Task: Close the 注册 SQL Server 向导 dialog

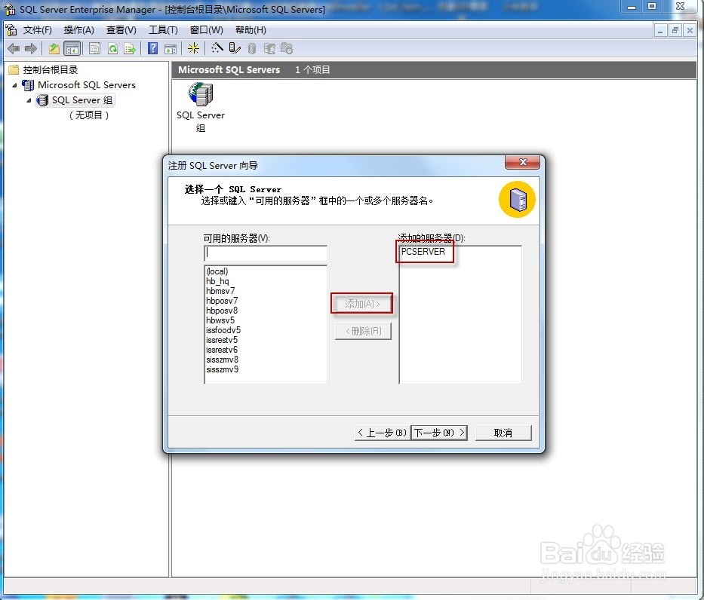Action: pyautogui.click(x=523, y=162)
